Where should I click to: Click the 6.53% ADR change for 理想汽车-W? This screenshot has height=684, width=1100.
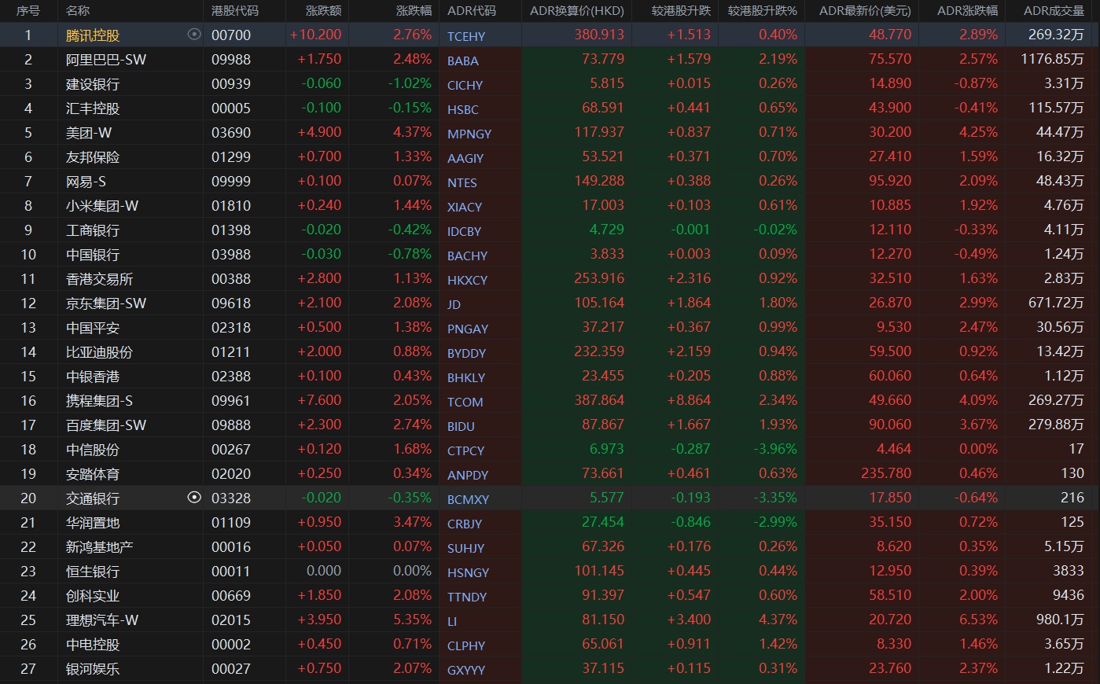tap(978, 620)
